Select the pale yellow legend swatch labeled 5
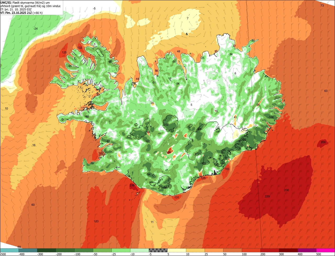335x256 pixels. click(x=177, y=250)
